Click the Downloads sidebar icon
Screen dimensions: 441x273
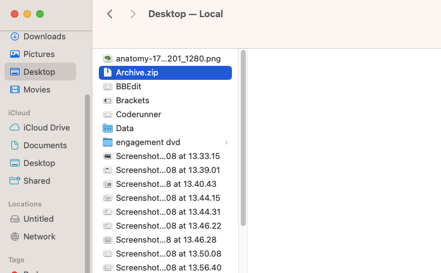15,37
